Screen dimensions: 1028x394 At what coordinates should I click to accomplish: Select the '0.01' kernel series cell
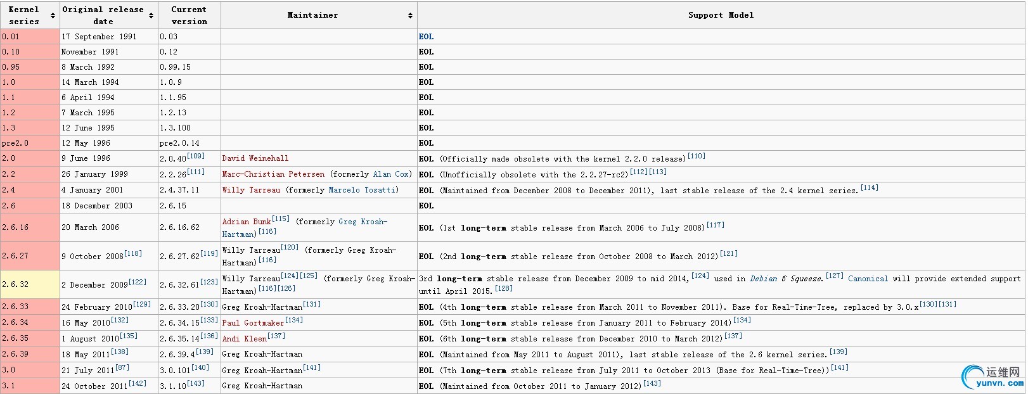(30, 37)
